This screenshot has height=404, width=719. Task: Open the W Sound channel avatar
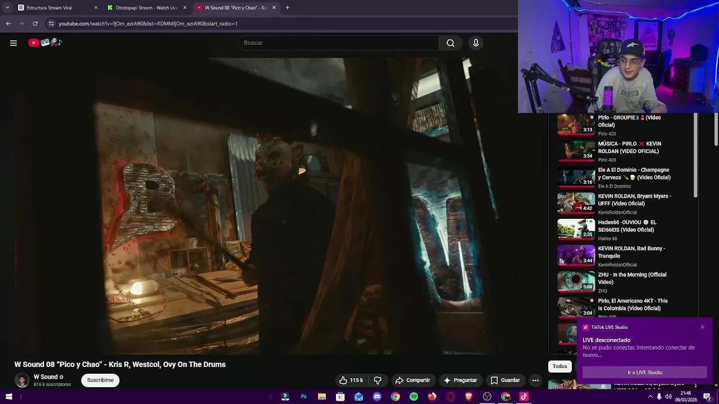[22, 380]
